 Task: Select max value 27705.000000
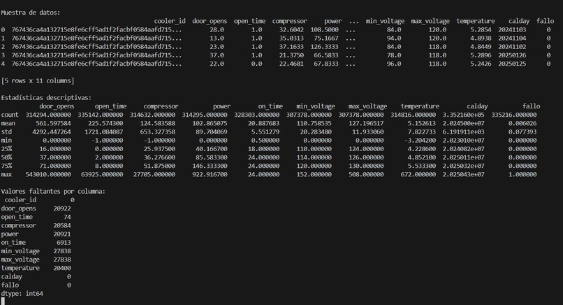(x=154, y=174)
